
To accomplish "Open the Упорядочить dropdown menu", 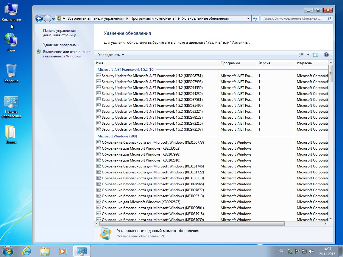I will [x=111, y=55].
